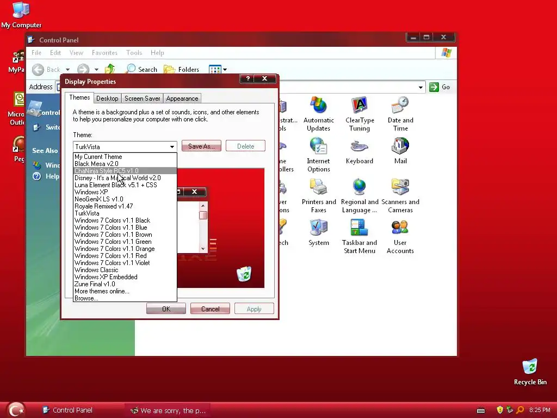Click the Forward arrow in Control Panel
The height and width of the screenshot is (418, 557).
[x=83, y=69]
